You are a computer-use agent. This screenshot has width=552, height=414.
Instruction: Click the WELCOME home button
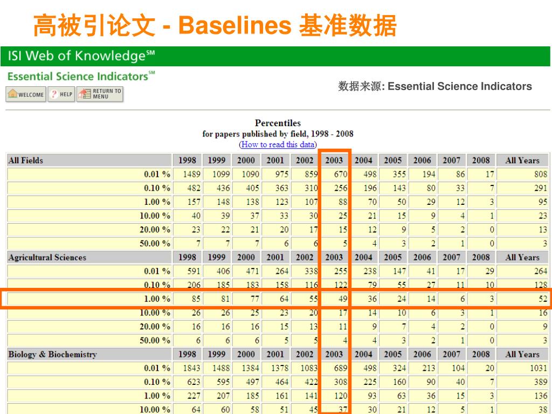tap(26, 94)
